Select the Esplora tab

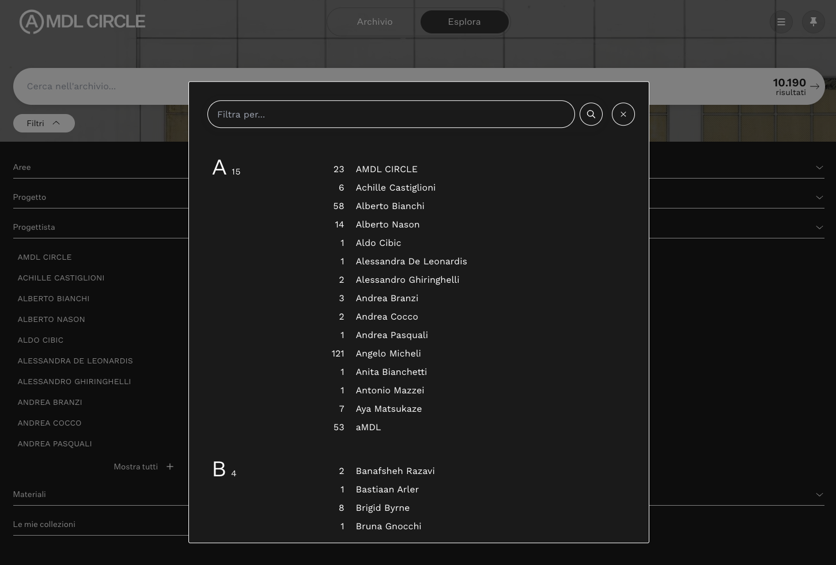464,22
